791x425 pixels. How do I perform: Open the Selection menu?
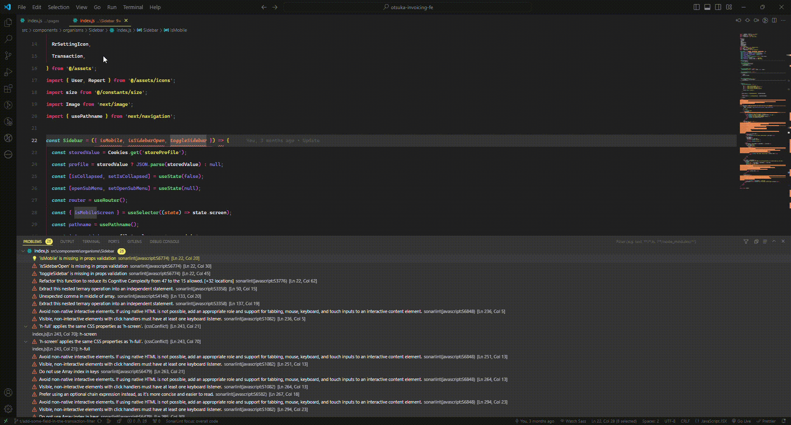[59, 7]
